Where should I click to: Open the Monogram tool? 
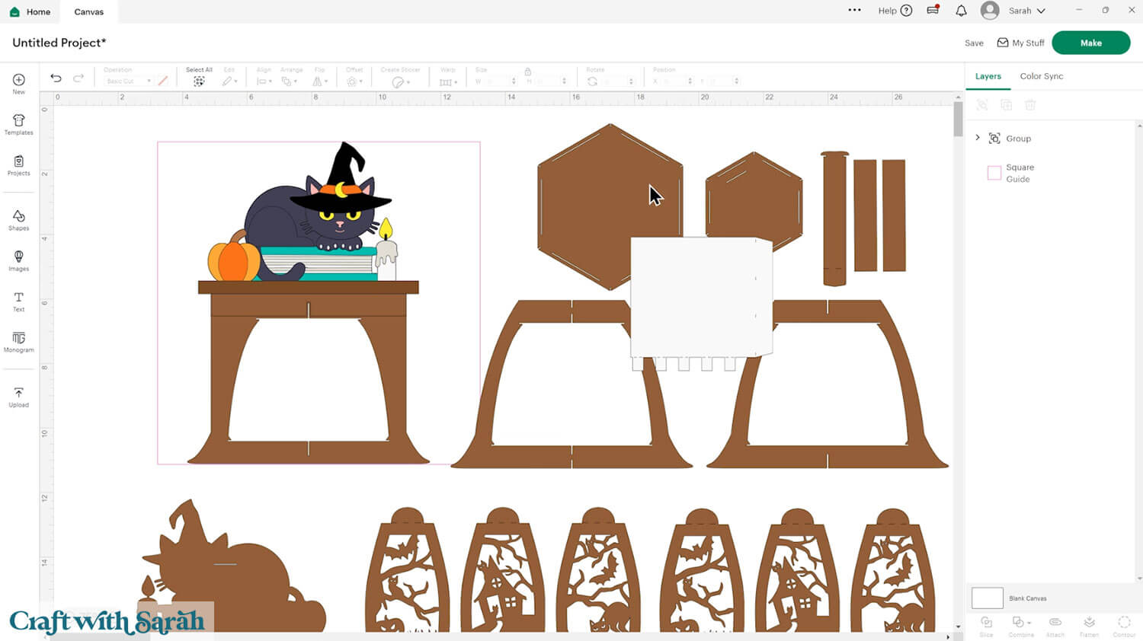19,339
